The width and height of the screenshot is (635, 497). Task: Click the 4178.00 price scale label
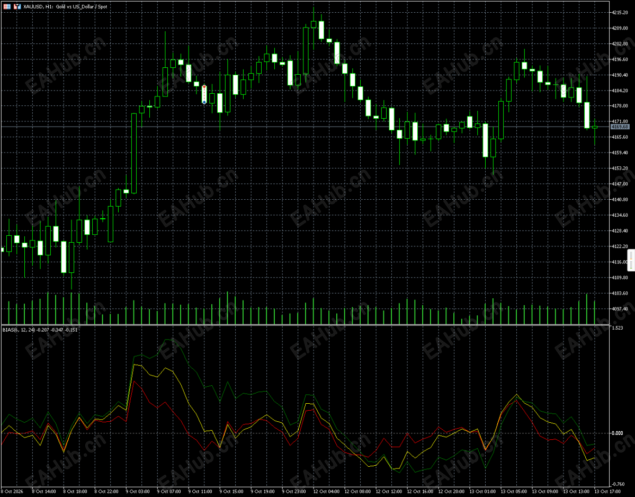point(620,106)
